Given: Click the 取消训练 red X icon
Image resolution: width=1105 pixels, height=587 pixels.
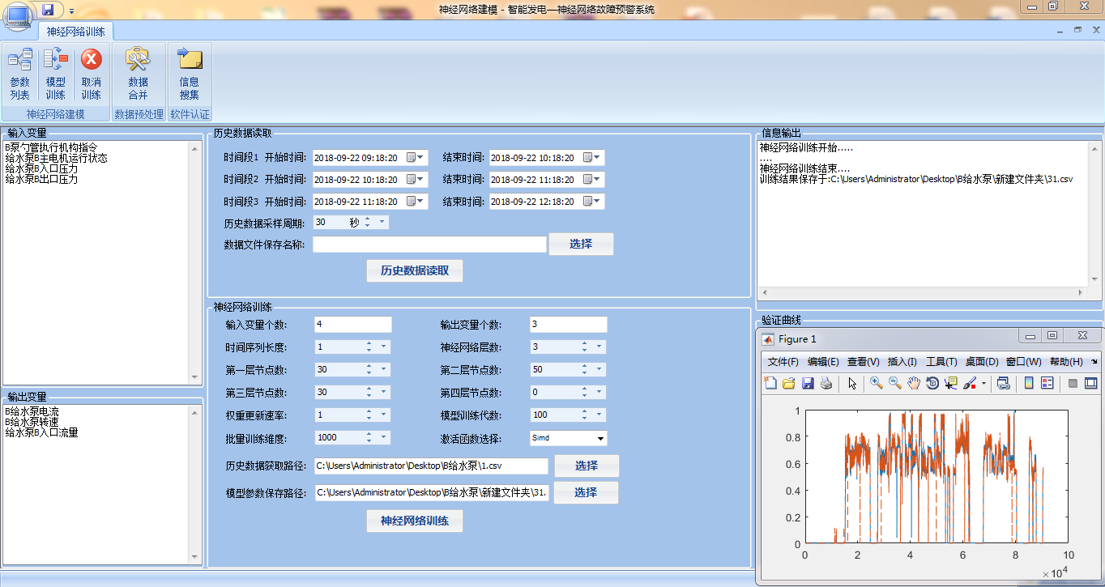Looking at the screenshot, I should click(x=92, y=59).
